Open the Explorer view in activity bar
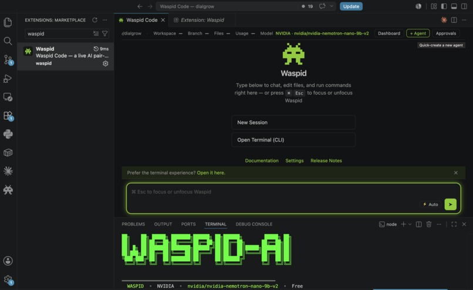 click(8, 22)
